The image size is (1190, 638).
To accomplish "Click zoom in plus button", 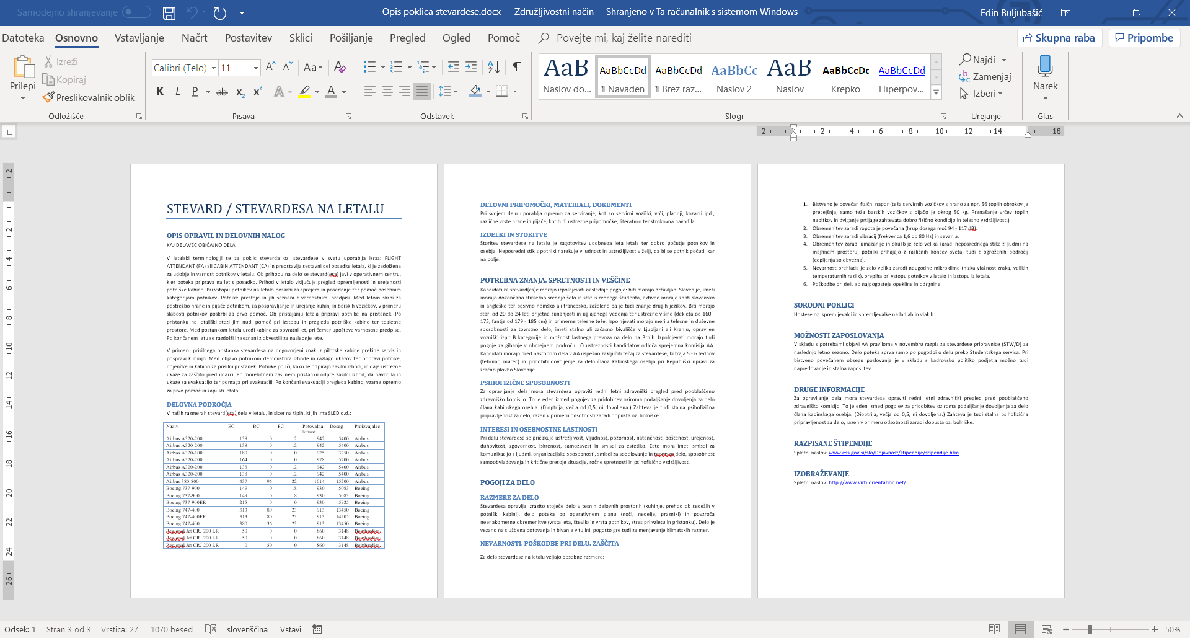I will (1154, 629).
